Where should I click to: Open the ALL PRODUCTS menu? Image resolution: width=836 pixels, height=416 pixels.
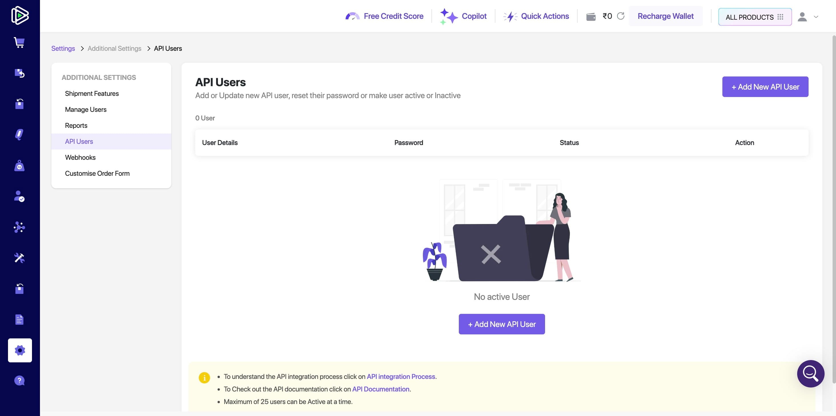click(x=755, y=17)
